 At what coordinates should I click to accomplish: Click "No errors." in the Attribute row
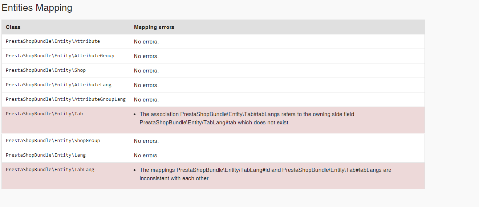tap(146, 42)
